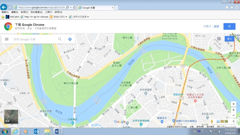Open a new blank tab
Image resolution: width=240 pixels, height=135 pixels.
click(x=116, y=8)
